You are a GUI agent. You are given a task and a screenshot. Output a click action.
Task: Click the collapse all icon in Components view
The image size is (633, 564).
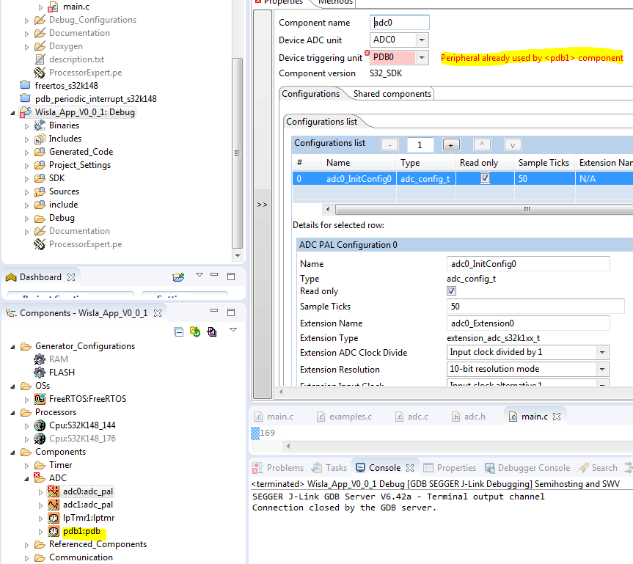[178, 332]
